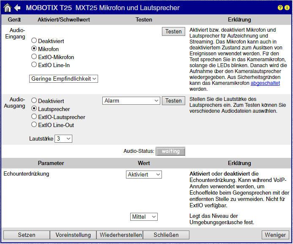Image resolution: width=293 pixels, height=244 pixels.
Task: Choose ExtIO-Mikrofon as audio input
Action: point(34,57)
